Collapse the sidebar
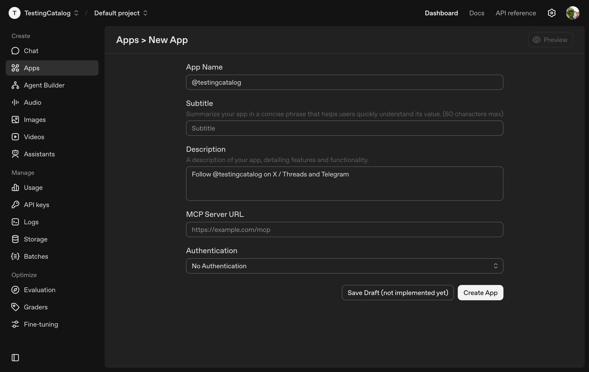 (15, 358)
